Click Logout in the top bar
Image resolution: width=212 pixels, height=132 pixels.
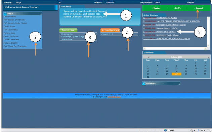[x=190, y=2]
